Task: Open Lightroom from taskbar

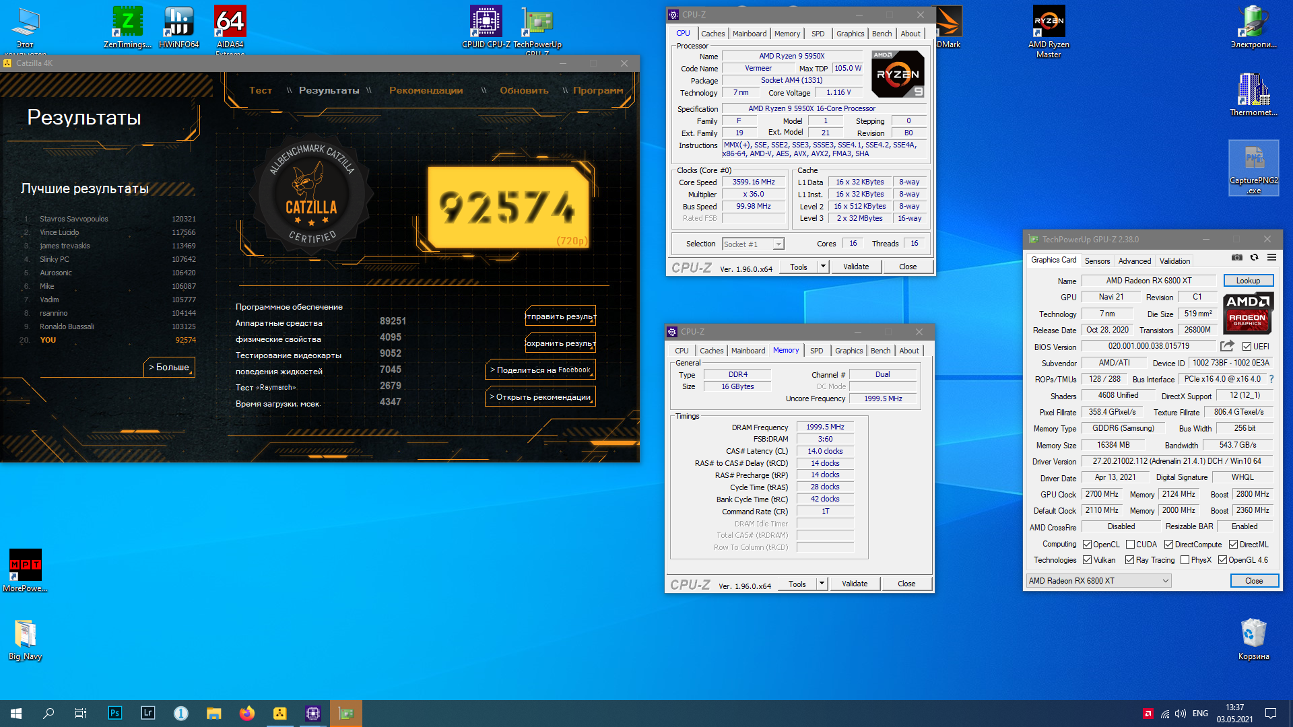Action: [x=147, y=713]
